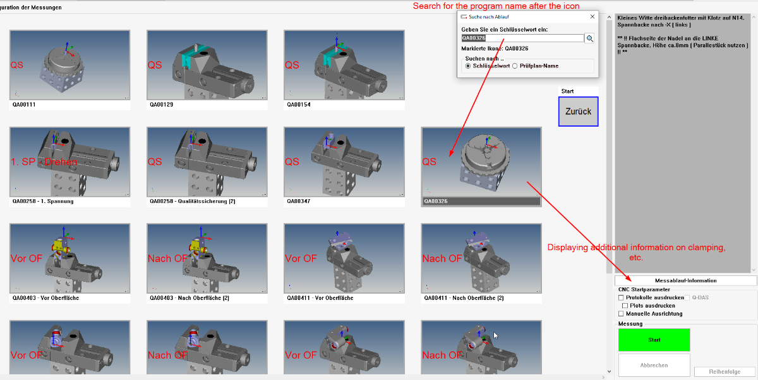This screenshot has height=380, width=758.
Task: Open Messablauf-Information panel button
Action: [685, 280]
